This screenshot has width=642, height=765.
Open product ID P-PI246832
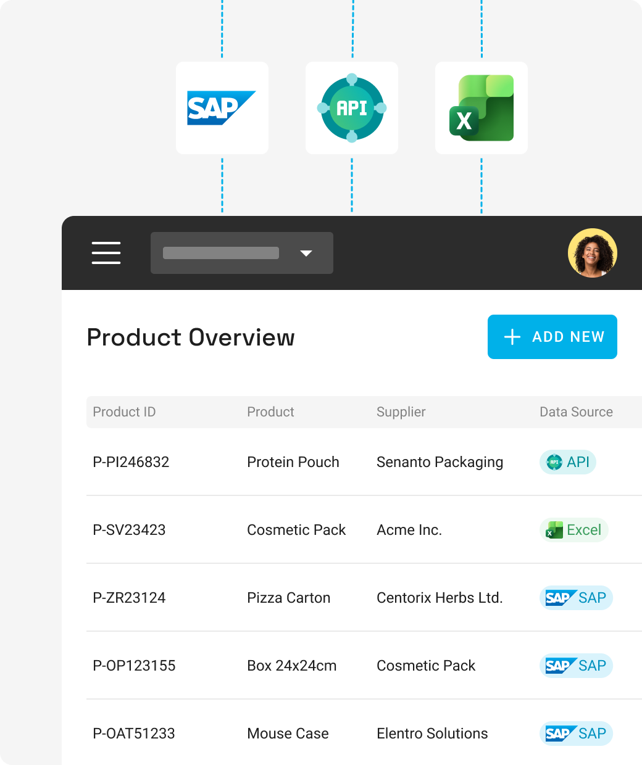click(131, 462)
